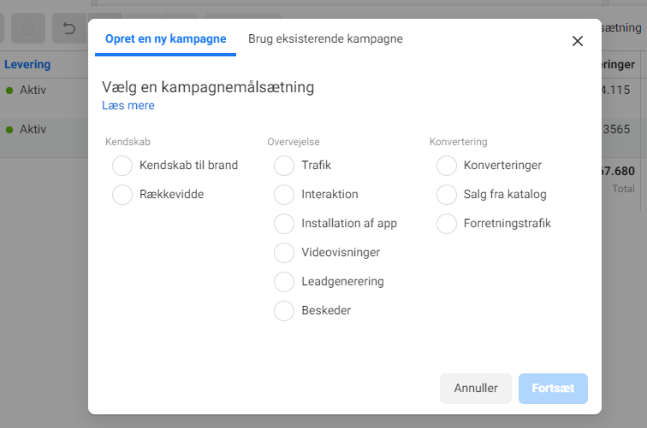Choose the Beskeder objective
Screen dimensions: 647x428
(x=284, y=311)
